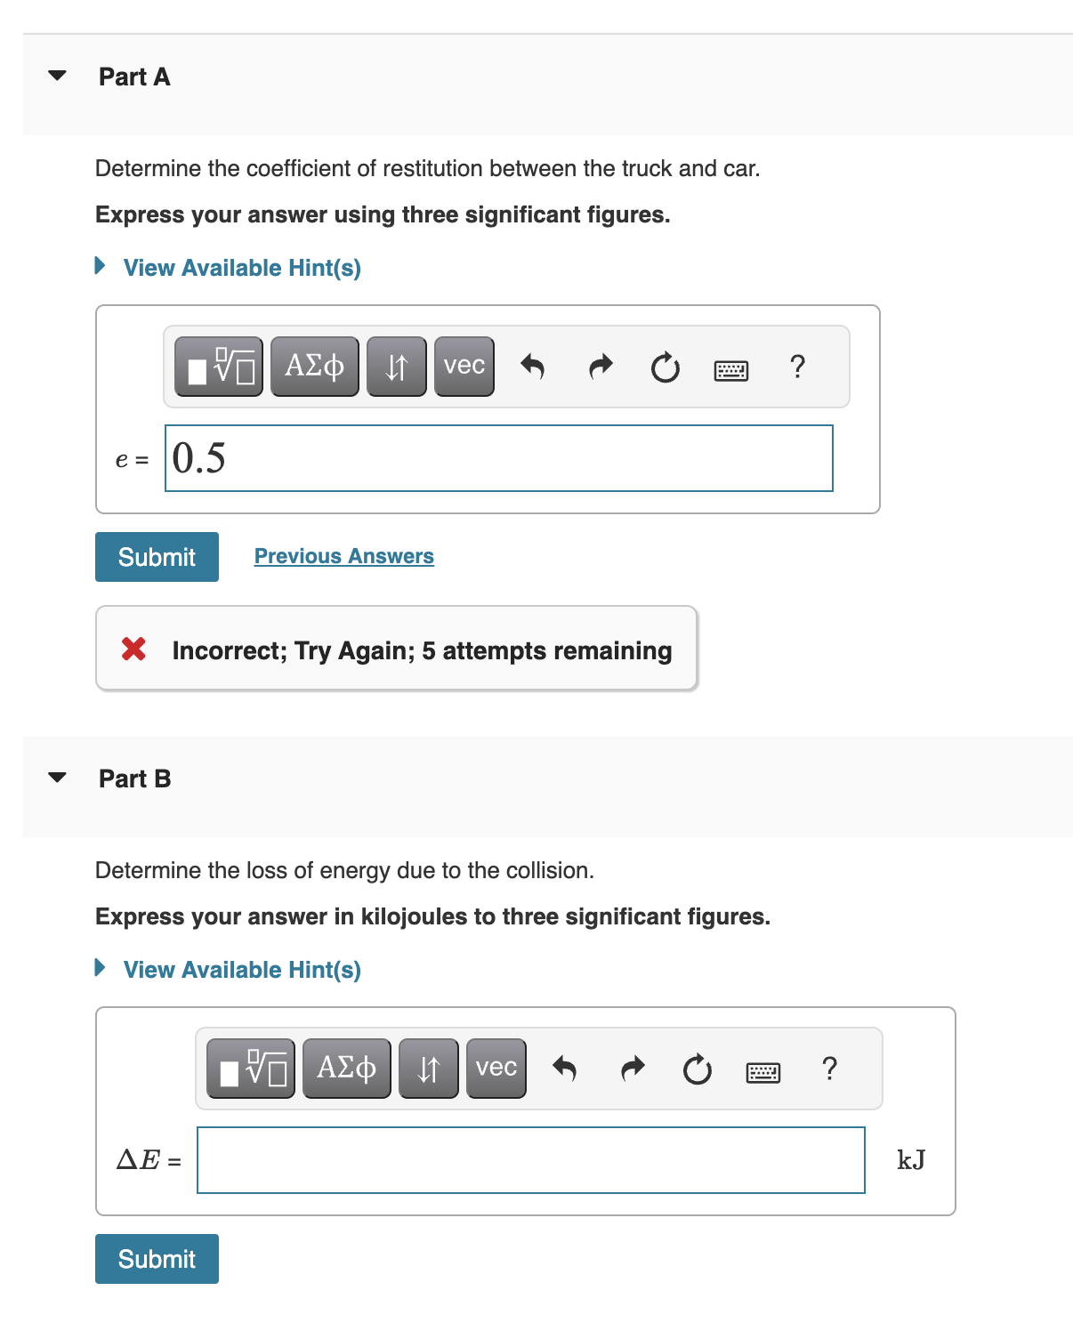The width and height of the screenshot is (1073, 1331).
Task: Open Previous Answers for Part A
Action: (x=343, y=555)
